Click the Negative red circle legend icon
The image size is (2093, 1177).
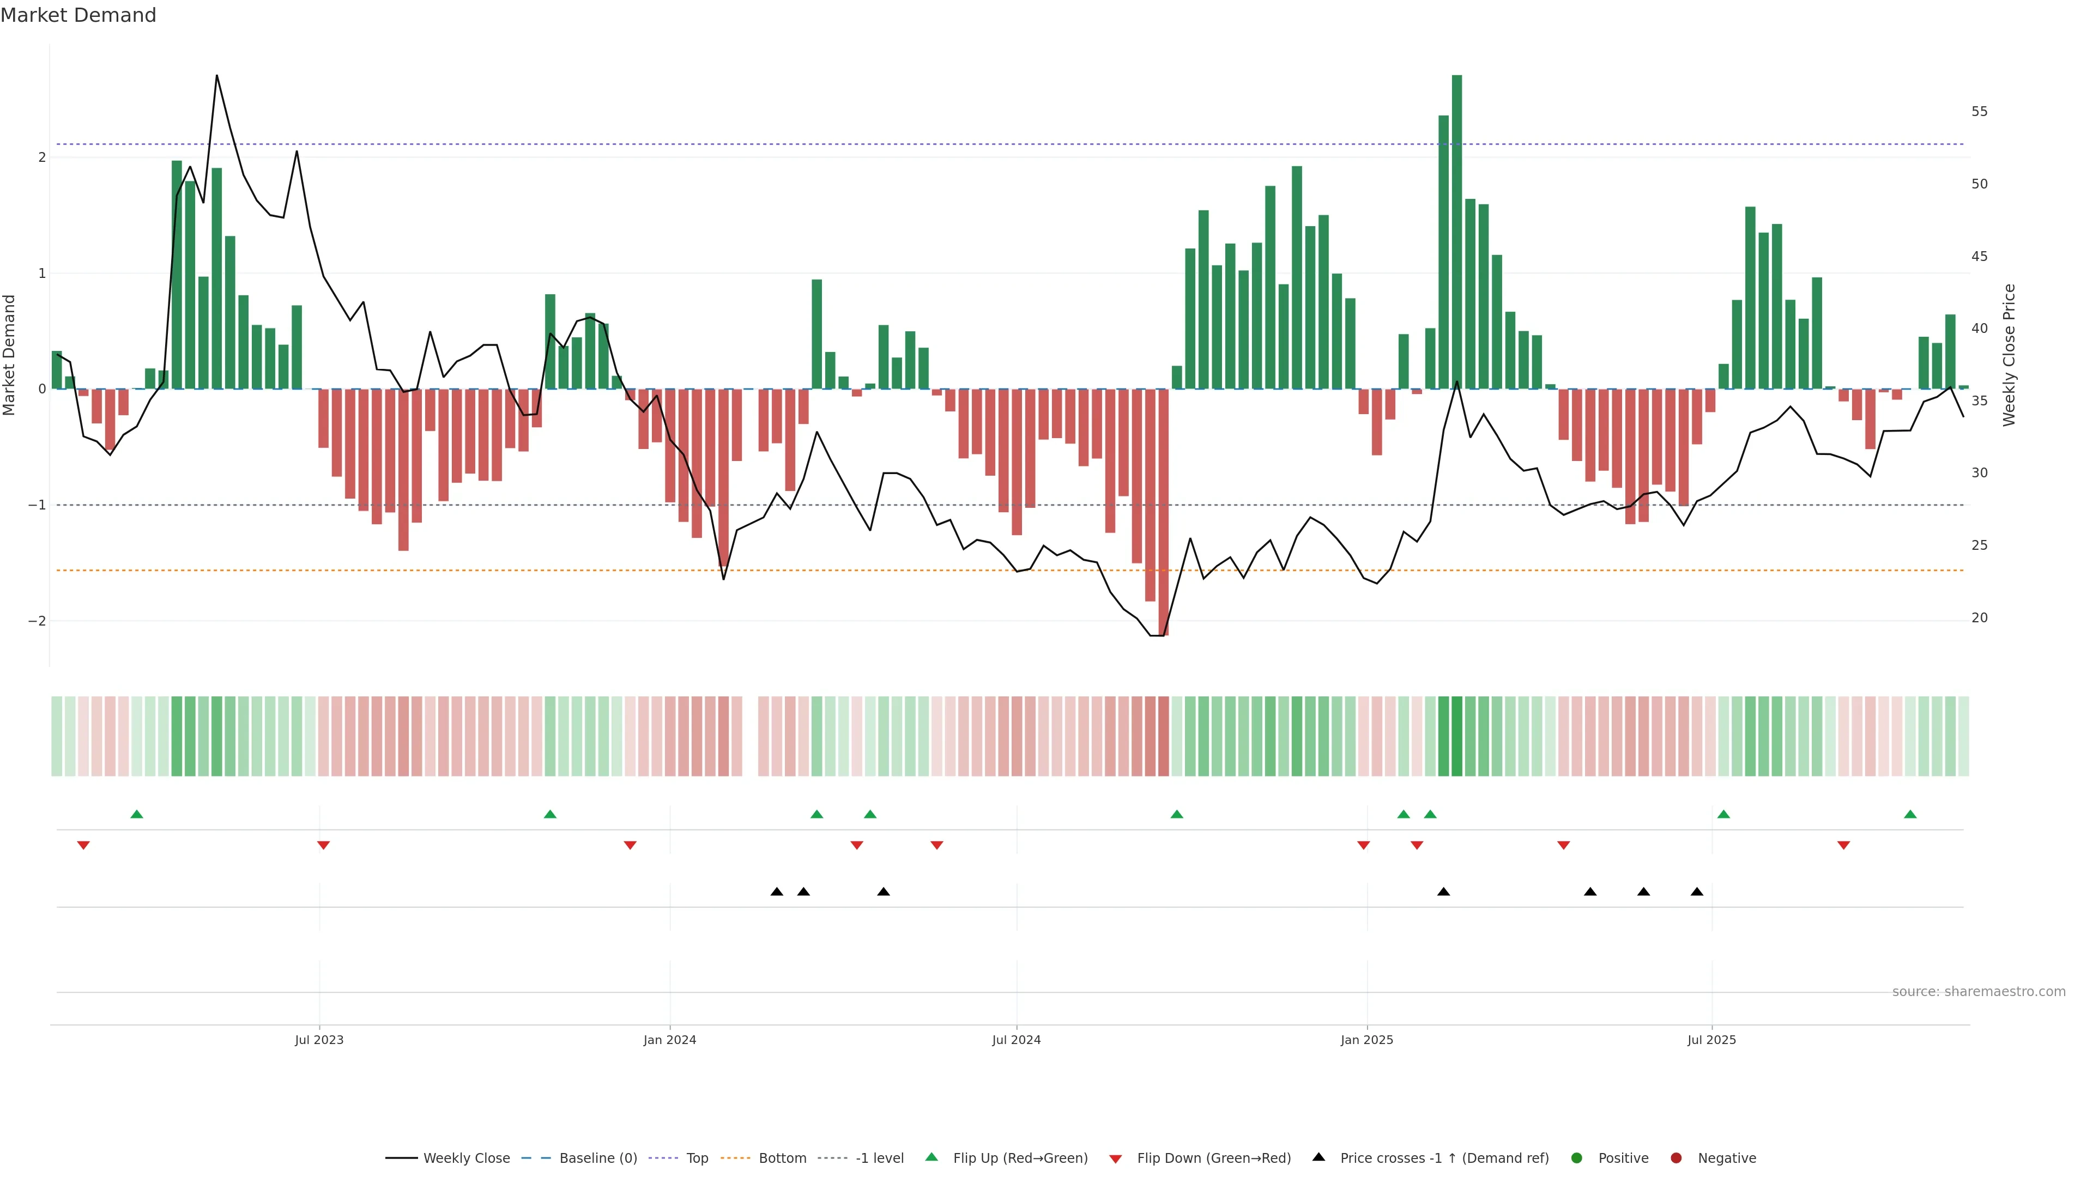click(1676, 1158)
